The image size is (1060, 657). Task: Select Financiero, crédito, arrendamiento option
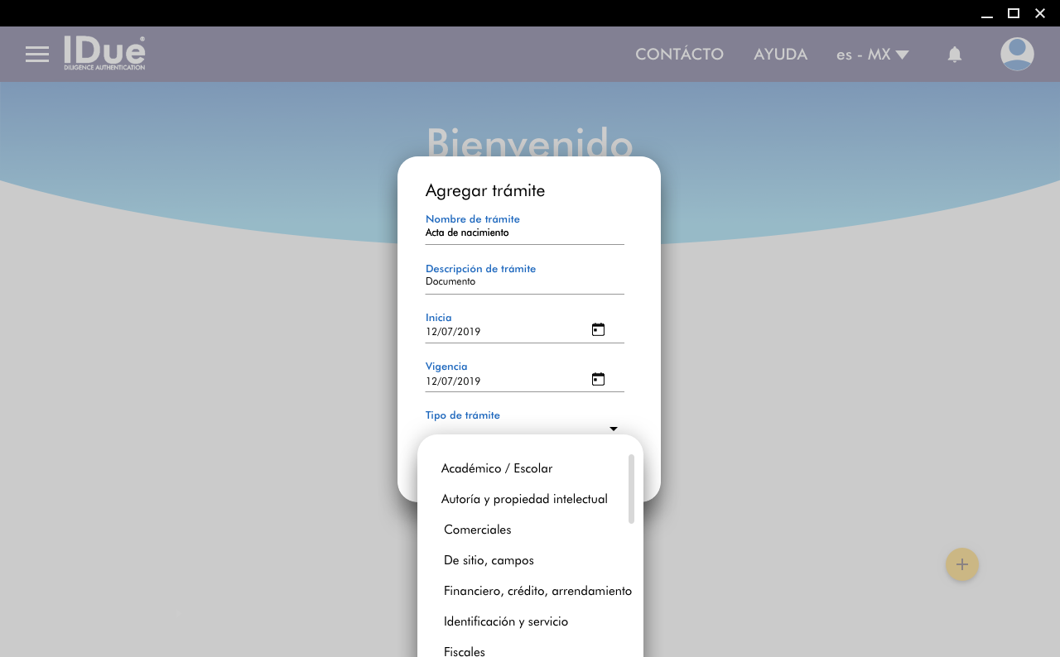[x=537, y=591]
